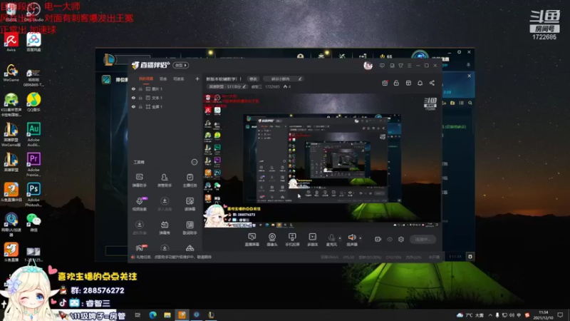Switch to the second scene tab

pyautogui.click(x=163, y=79)
